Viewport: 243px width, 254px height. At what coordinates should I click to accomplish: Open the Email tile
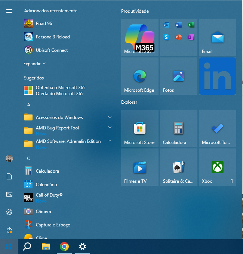(x=218, y=37)
